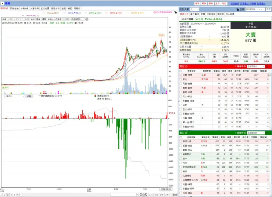Click the 今天 button
The height and width of the screenshot is (197, 272).
coord(268,9)
